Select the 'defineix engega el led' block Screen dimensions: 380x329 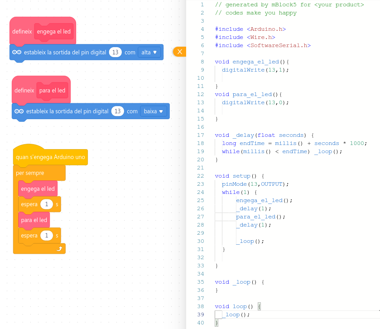coord(21,32)
